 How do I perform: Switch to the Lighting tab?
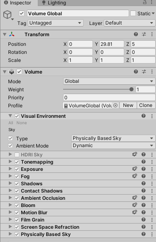pyautogui.click(x=54, y=3)
